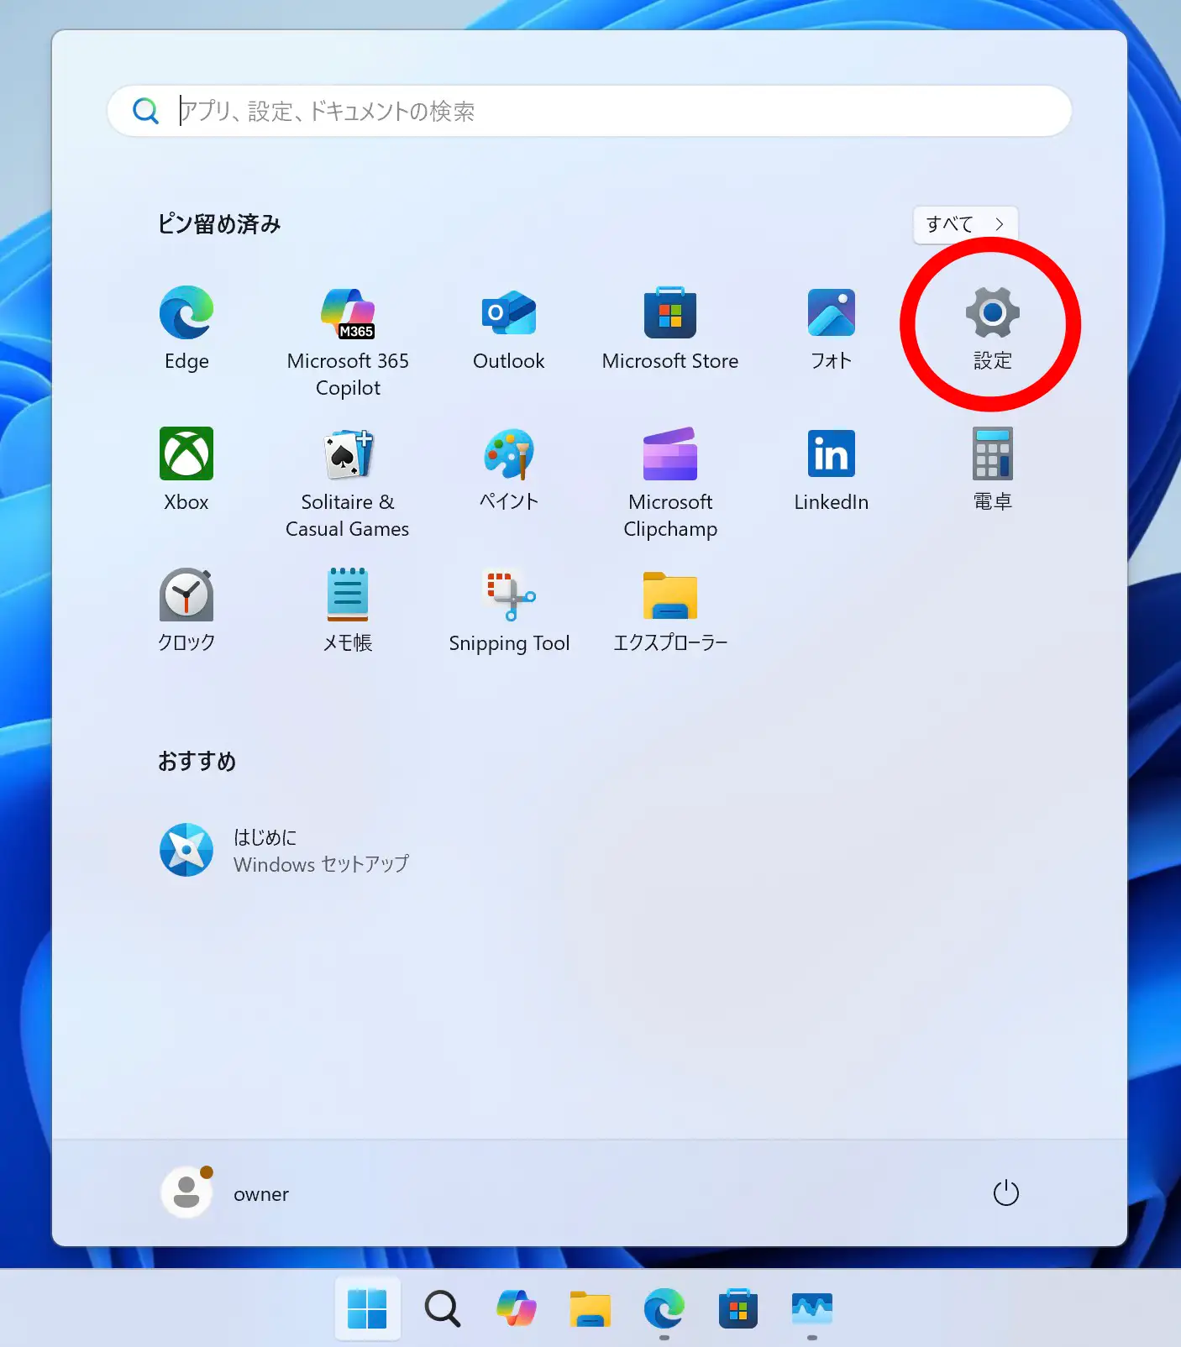Open Edge from the taskbar
Screen dimensions: 1181x1347
(x=664, y=1308)
